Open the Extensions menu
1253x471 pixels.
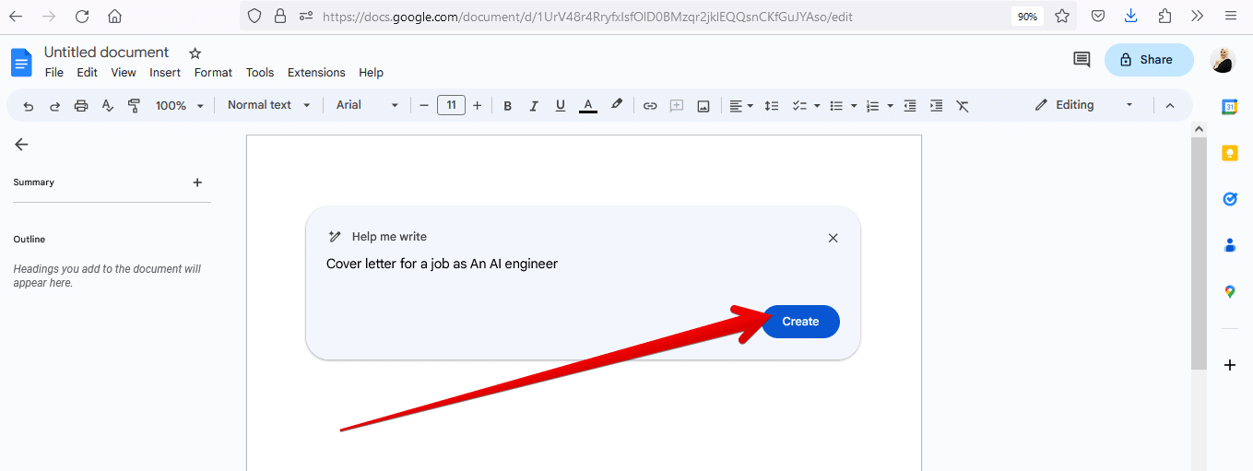[x=316, y=73]
